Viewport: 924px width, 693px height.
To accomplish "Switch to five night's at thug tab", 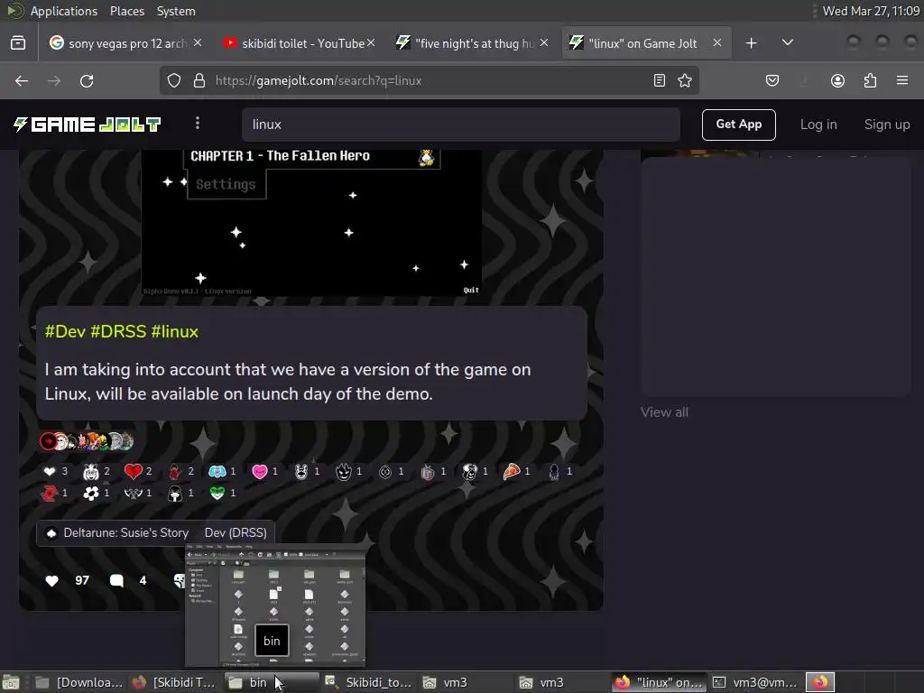I will (471, 43).
